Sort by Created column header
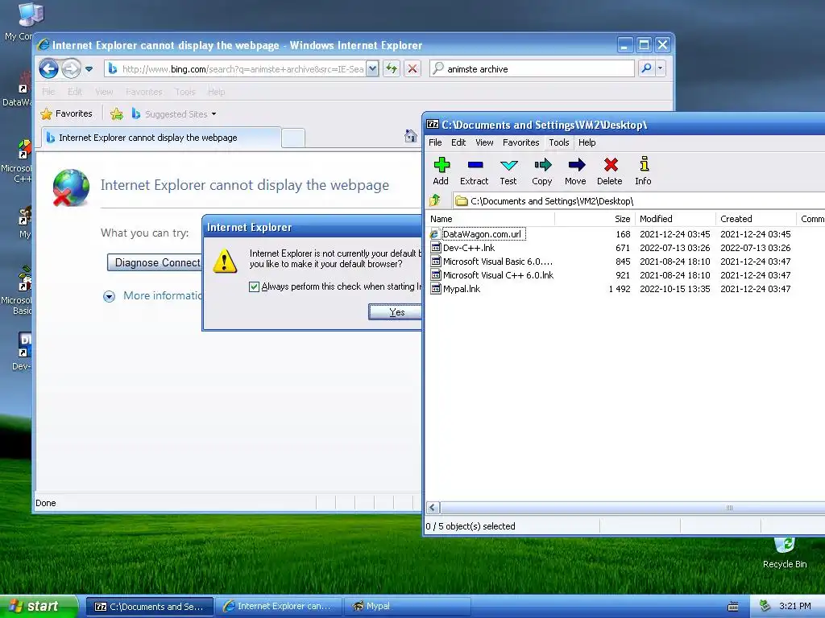825x618 pixels. [x=756, y=219]
